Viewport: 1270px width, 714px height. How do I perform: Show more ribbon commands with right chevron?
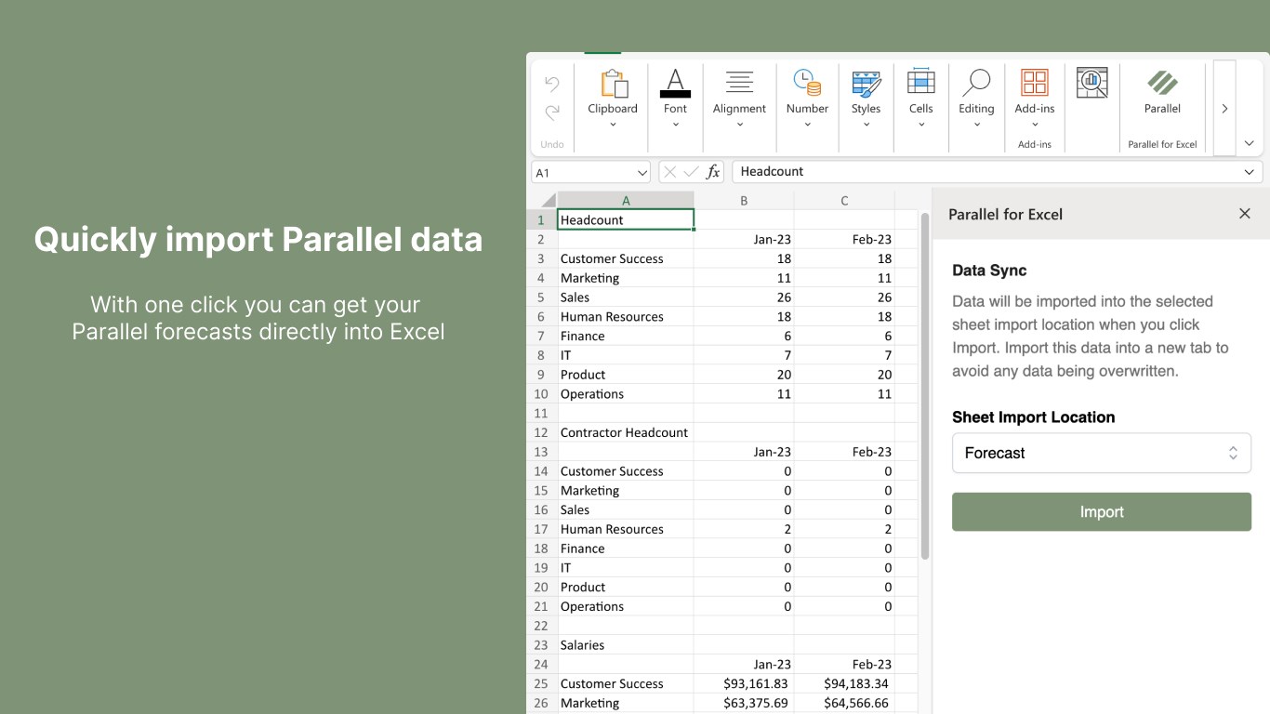click(1224, 109)
